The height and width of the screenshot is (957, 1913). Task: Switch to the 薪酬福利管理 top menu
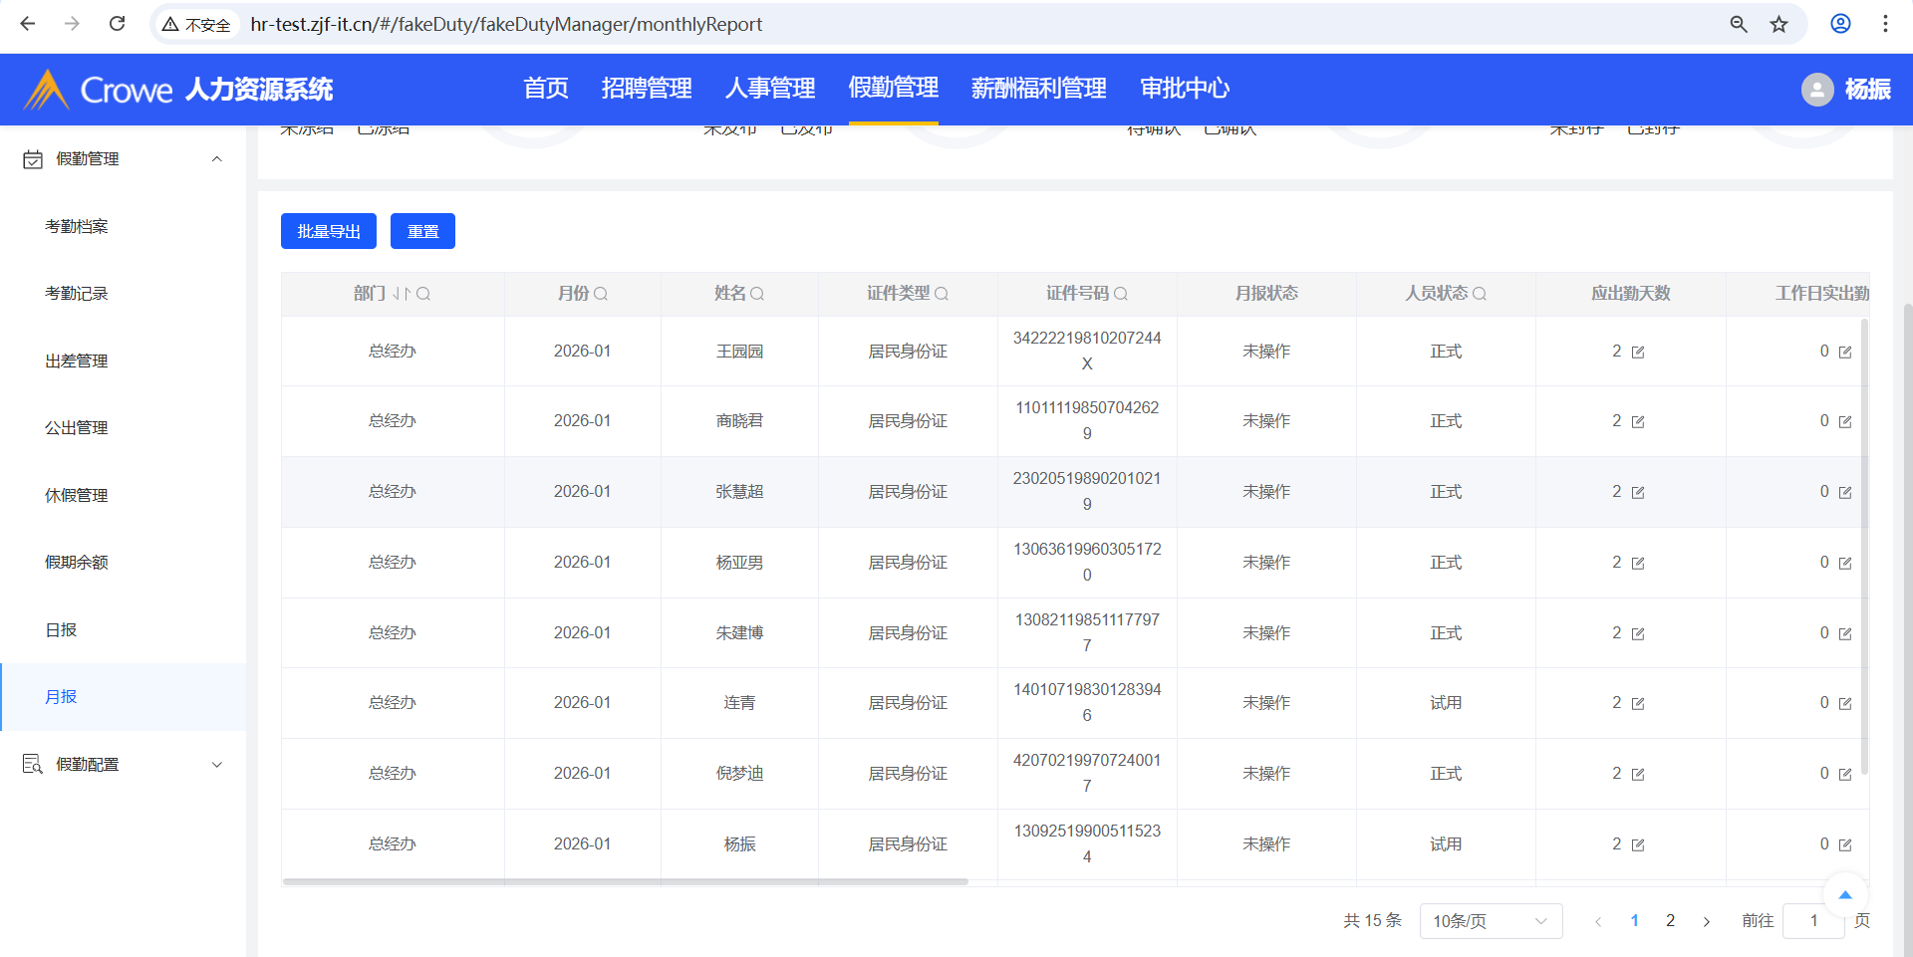tap(1038, 89)
